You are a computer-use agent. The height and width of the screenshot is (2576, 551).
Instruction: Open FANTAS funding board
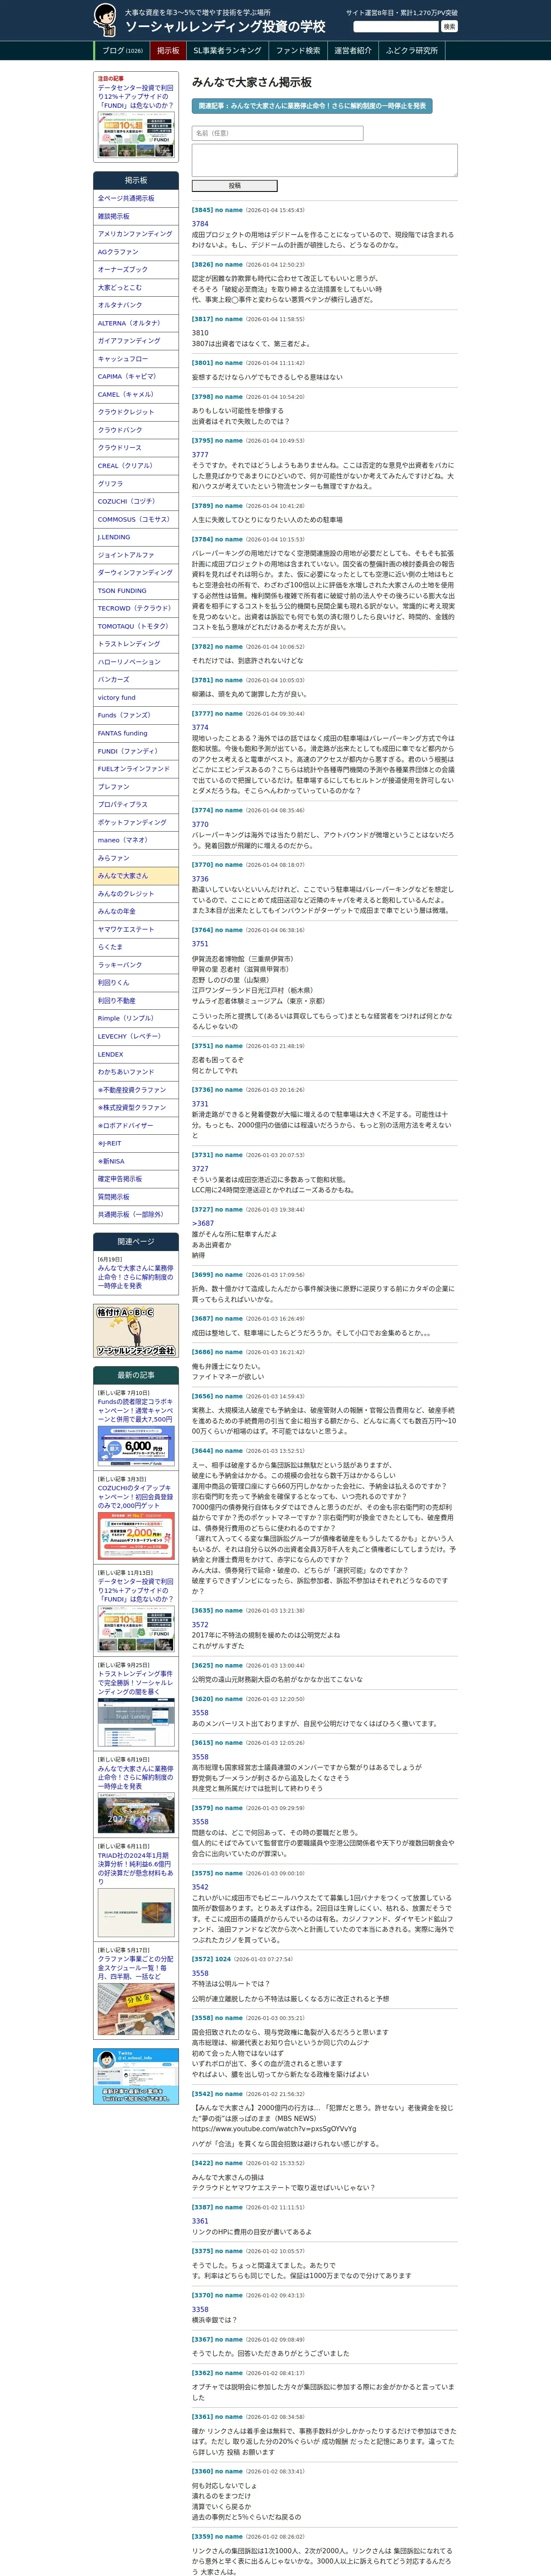pos(136,733)
